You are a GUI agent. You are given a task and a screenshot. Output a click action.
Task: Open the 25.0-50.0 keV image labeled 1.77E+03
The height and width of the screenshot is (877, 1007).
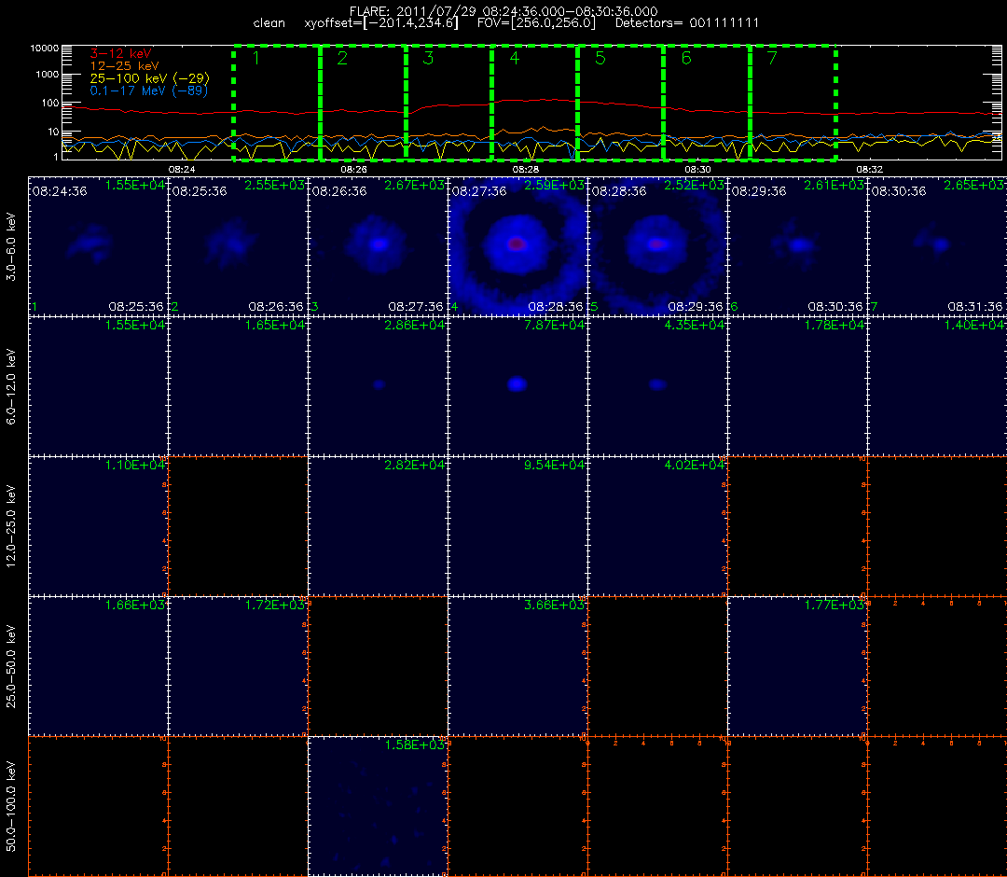click(797, 665)
